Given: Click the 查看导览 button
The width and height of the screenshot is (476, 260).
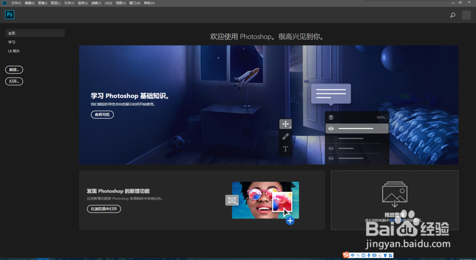Looking at the screenshot, I should (x=102, y=114).
